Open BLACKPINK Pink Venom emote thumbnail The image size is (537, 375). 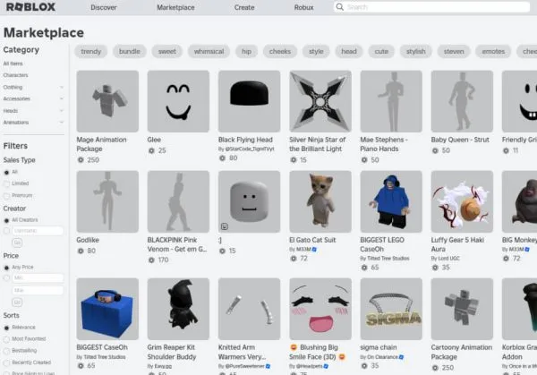[x=178, y=201]
